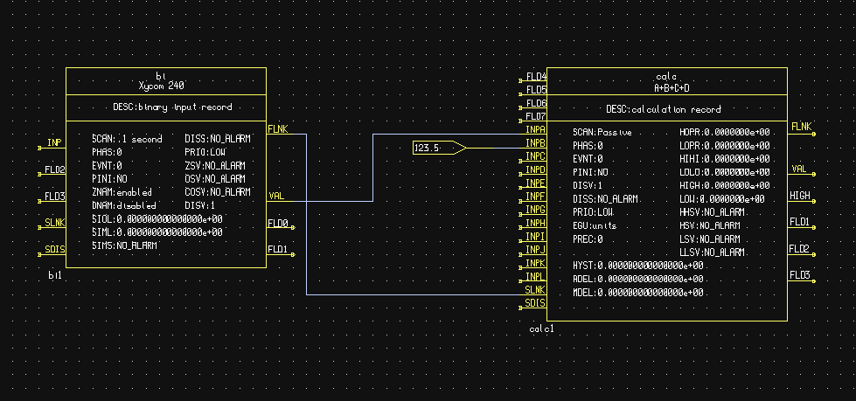Click the 'COSV:NO_ALARM' field
Viewport: 856px width, 401px height.
pos(218,192)
